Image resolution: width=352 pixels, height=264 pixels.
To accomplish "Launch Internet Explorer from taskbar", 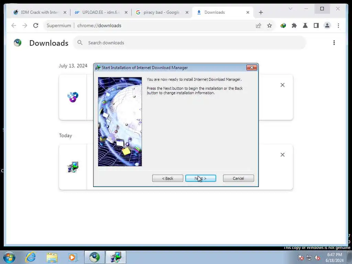I will pos(30,257).
